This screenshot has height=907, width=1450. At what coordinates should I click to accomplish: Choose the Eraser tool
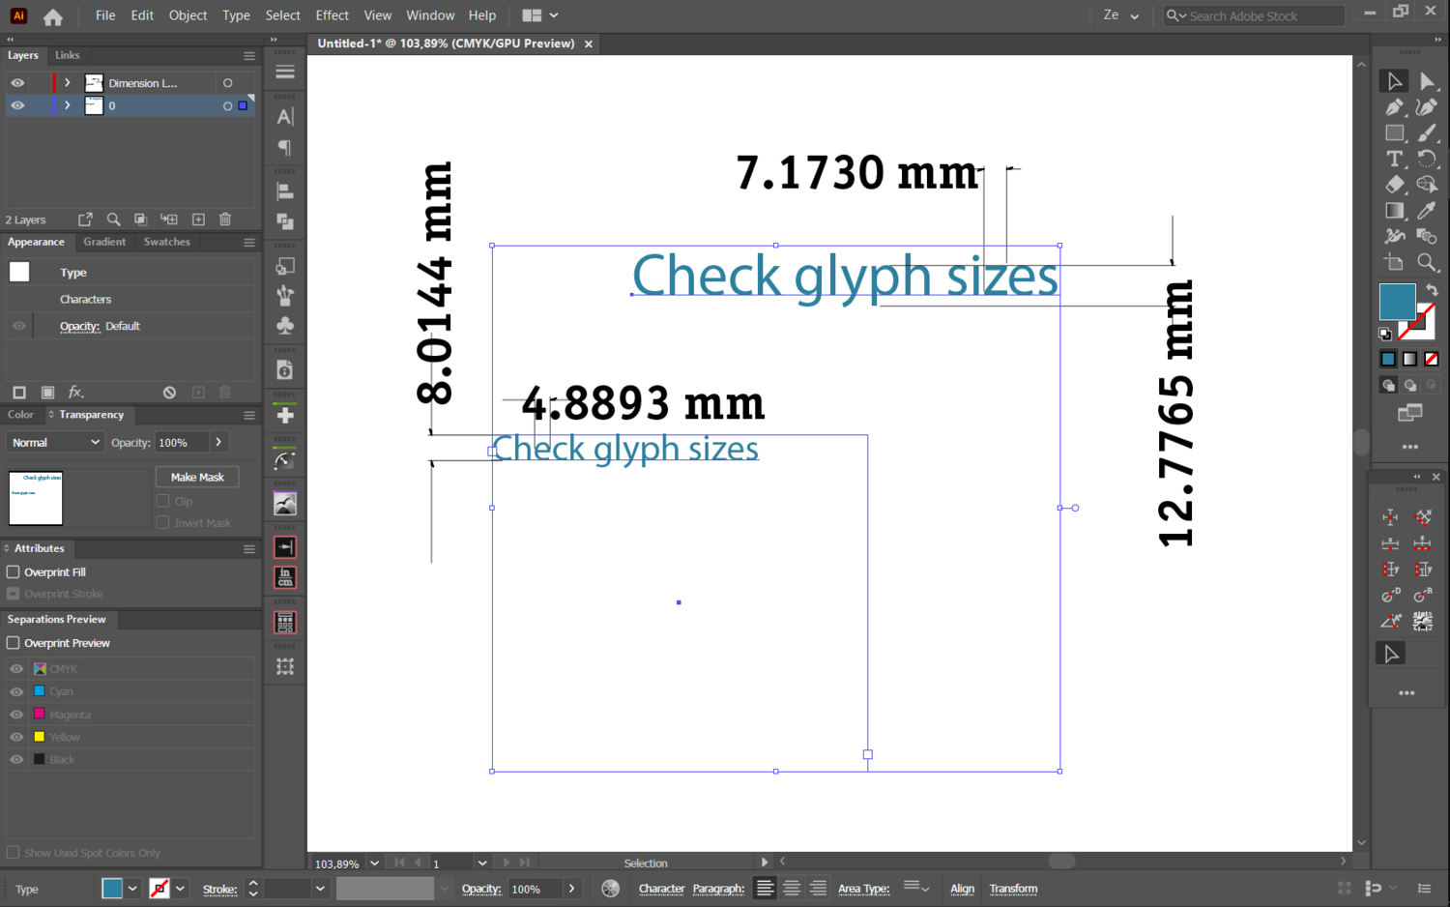pos(1394,185)
